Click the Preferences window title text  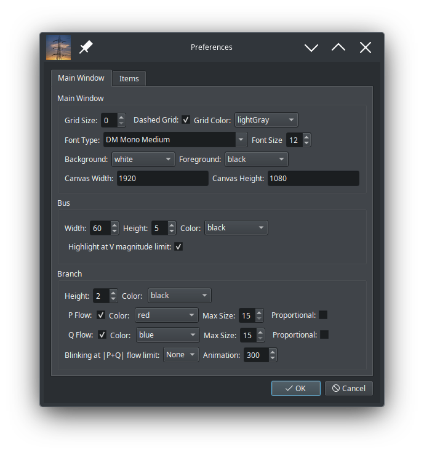tap(212, 47)
